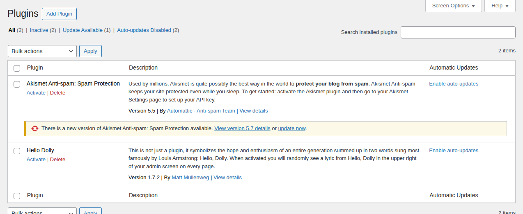Check the Hello Dolly plugin checkbox
Screen dimensions: 523x214
tap(17, 151)
